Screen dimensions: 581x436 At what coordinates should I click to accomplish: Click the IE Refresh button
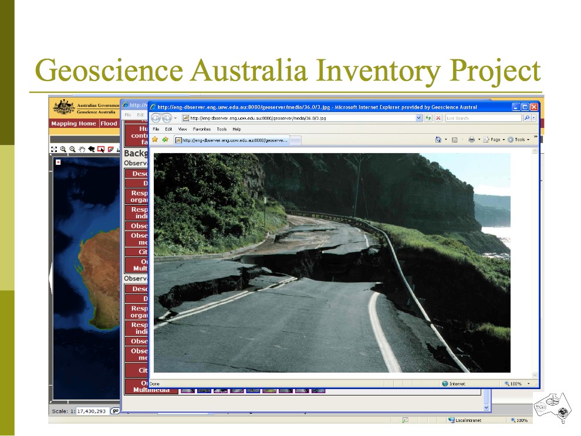428,118
